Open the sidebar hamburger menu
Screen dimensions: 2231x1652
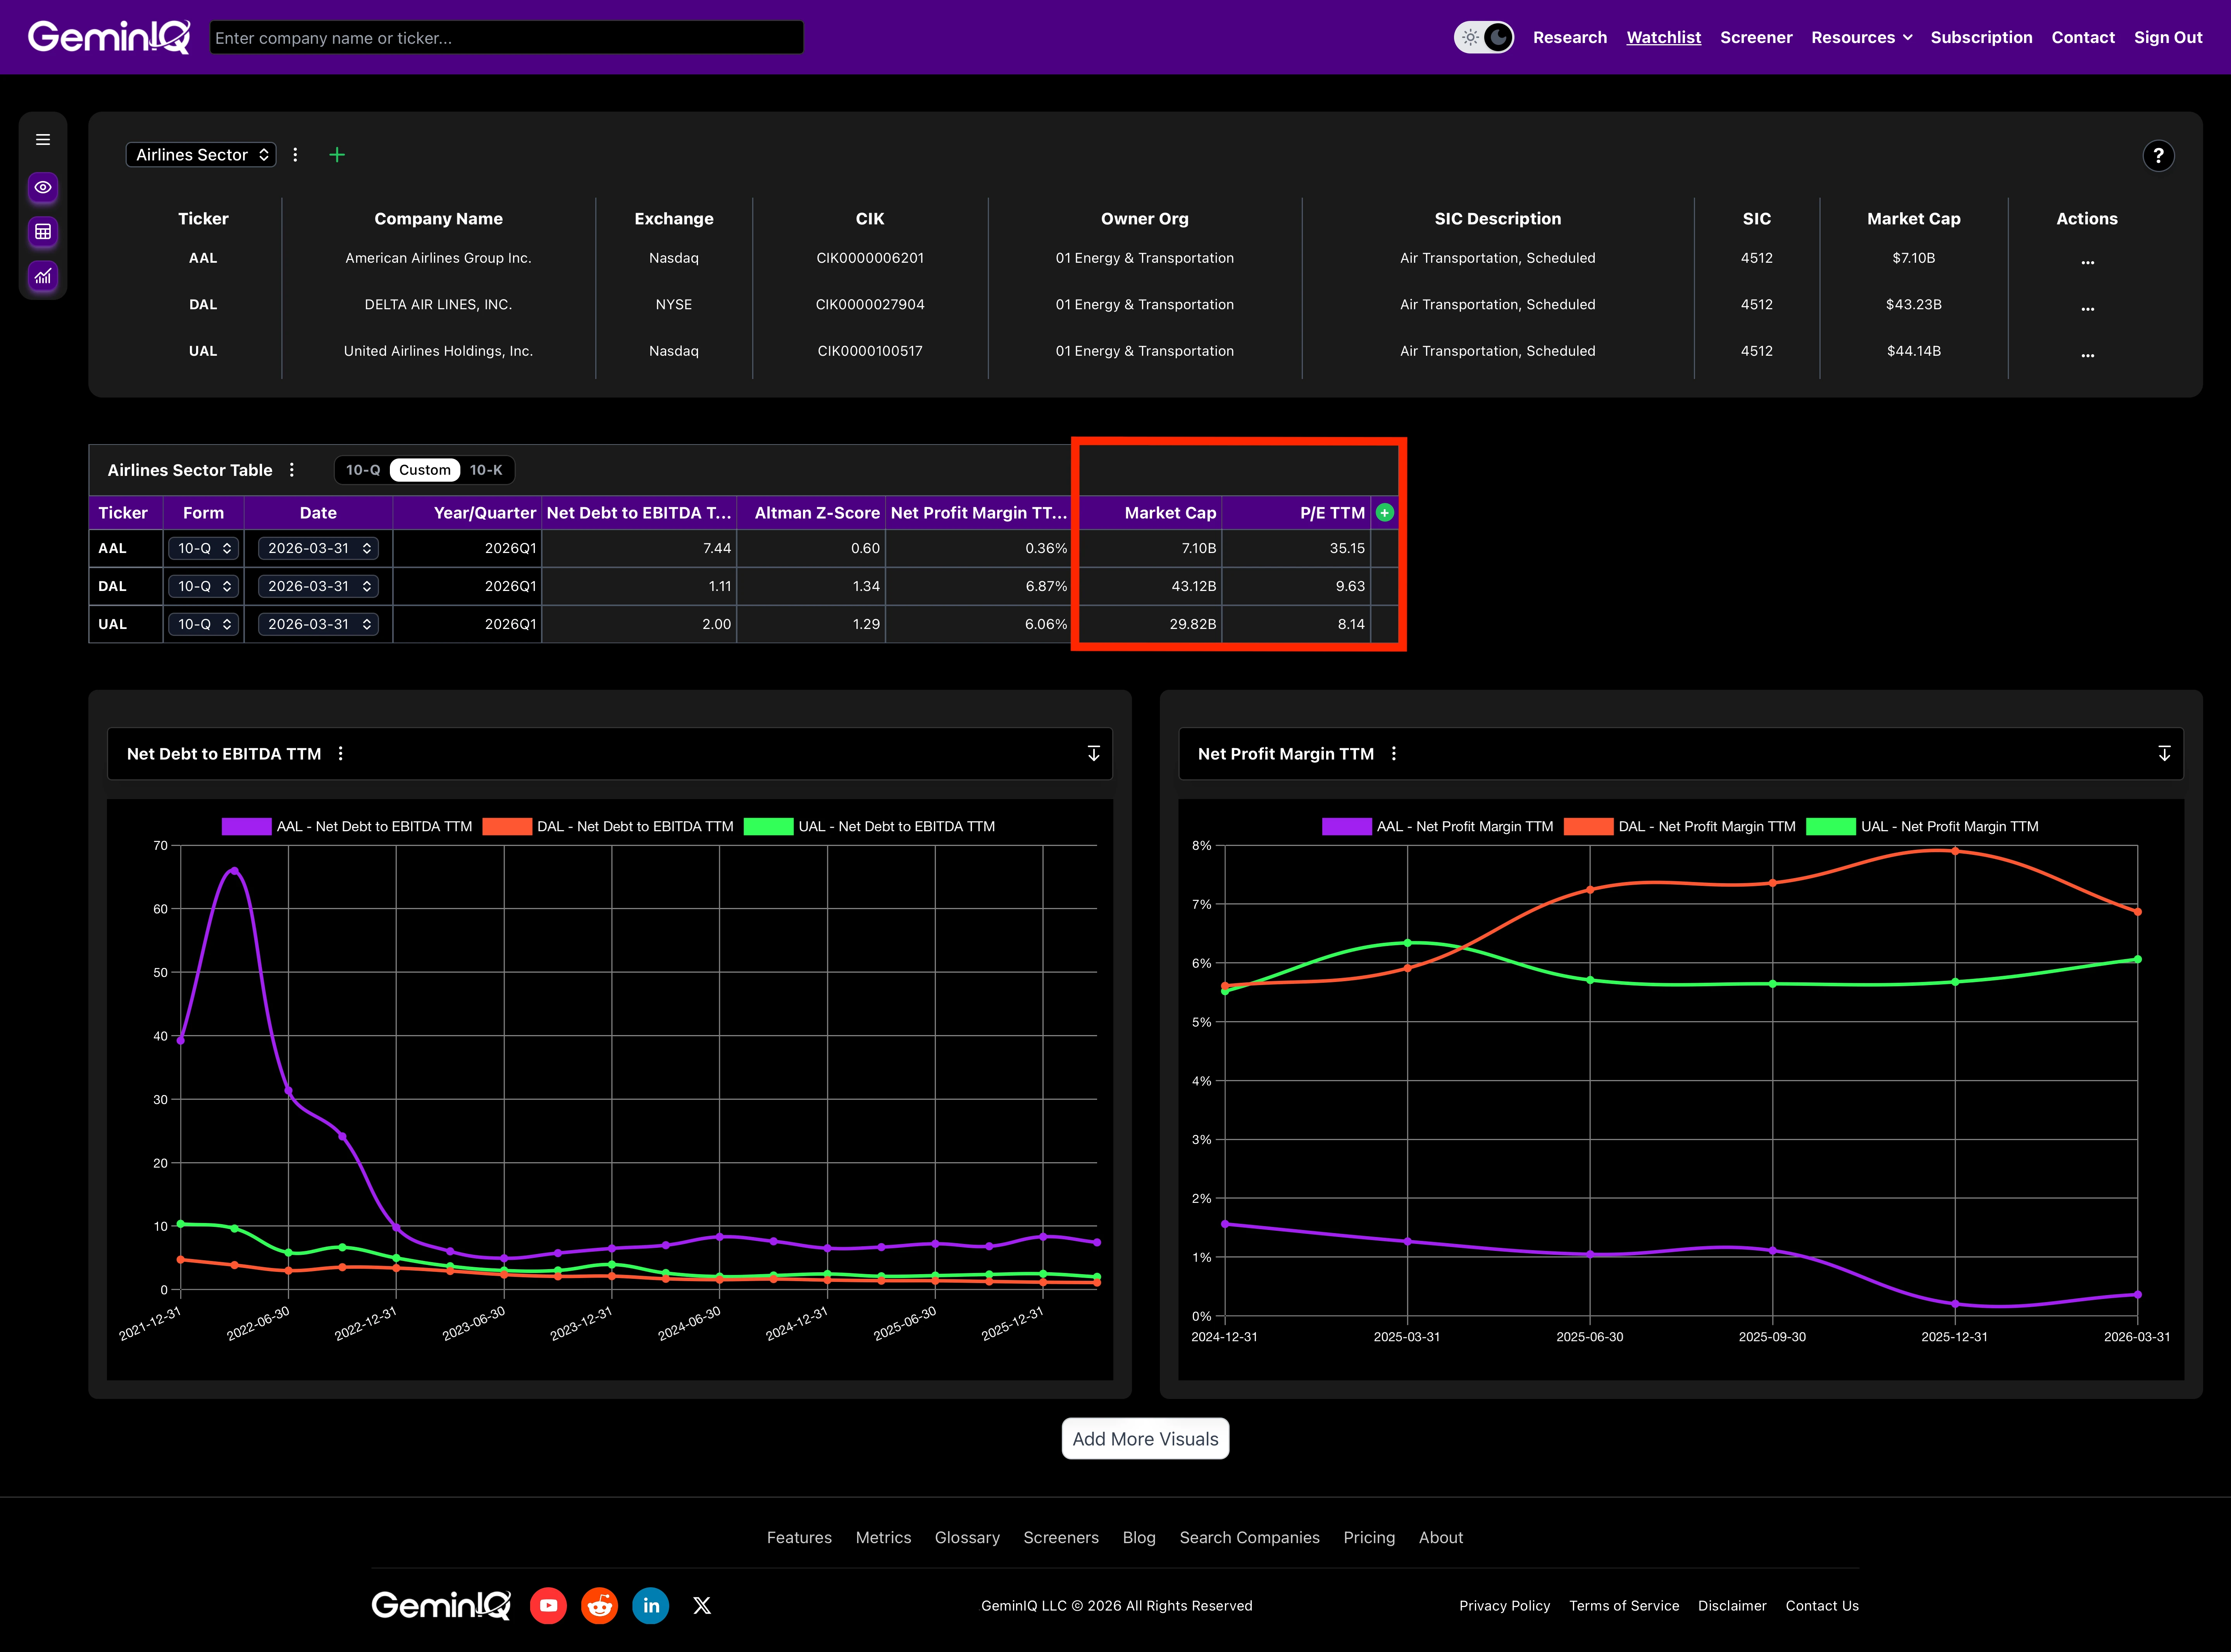click(43, 140)
